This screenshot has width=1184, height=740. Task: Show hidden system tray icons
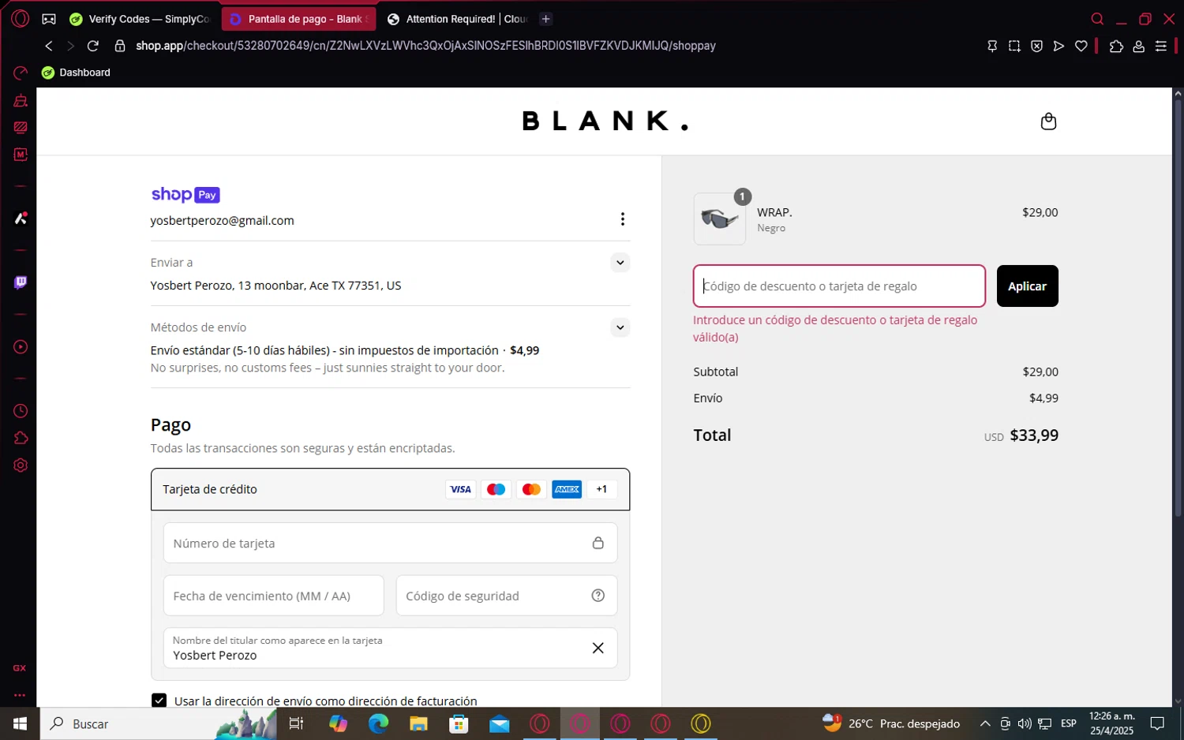click(985, 723)
